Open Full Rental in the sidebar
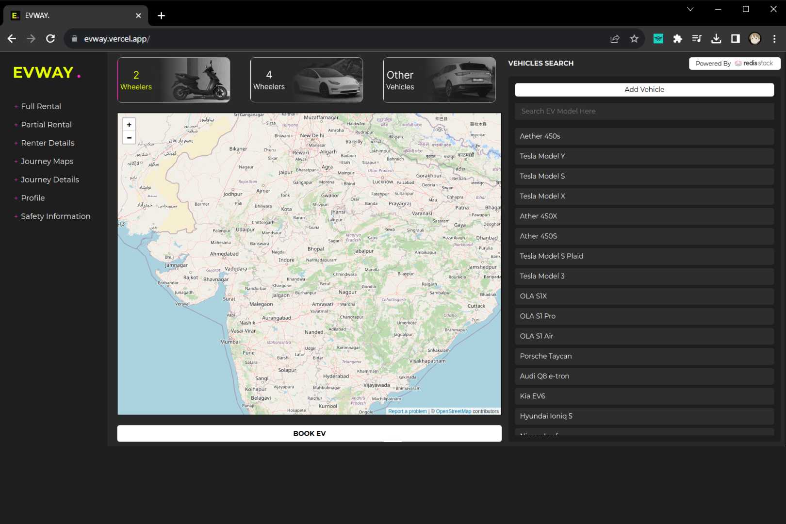786x524 pixels. (x=41, y=106)
